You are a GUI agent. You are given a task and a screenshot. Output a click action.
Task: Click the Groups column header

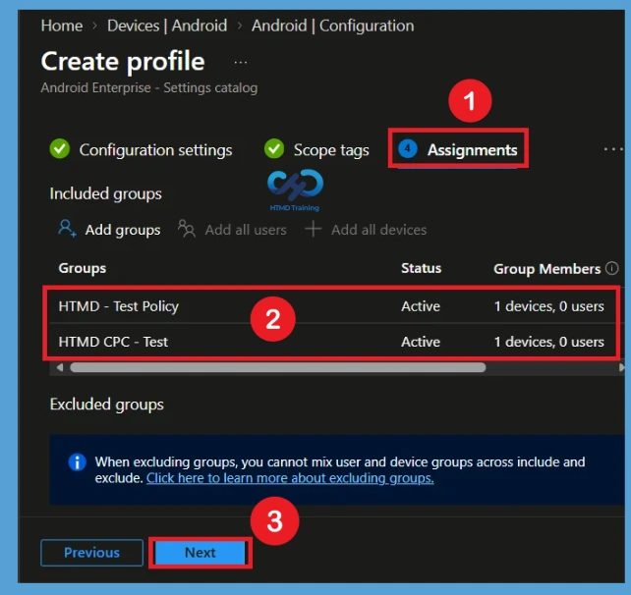[83, 268]
